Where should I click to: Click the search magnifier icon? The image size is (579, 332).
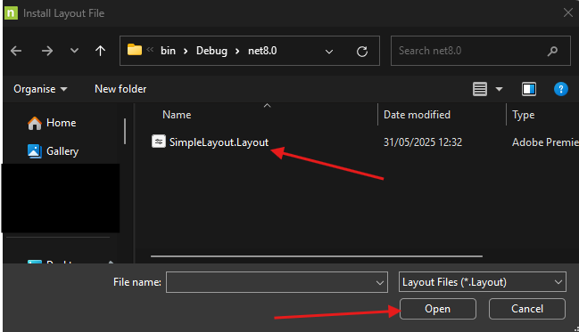[x=552, y=51]
